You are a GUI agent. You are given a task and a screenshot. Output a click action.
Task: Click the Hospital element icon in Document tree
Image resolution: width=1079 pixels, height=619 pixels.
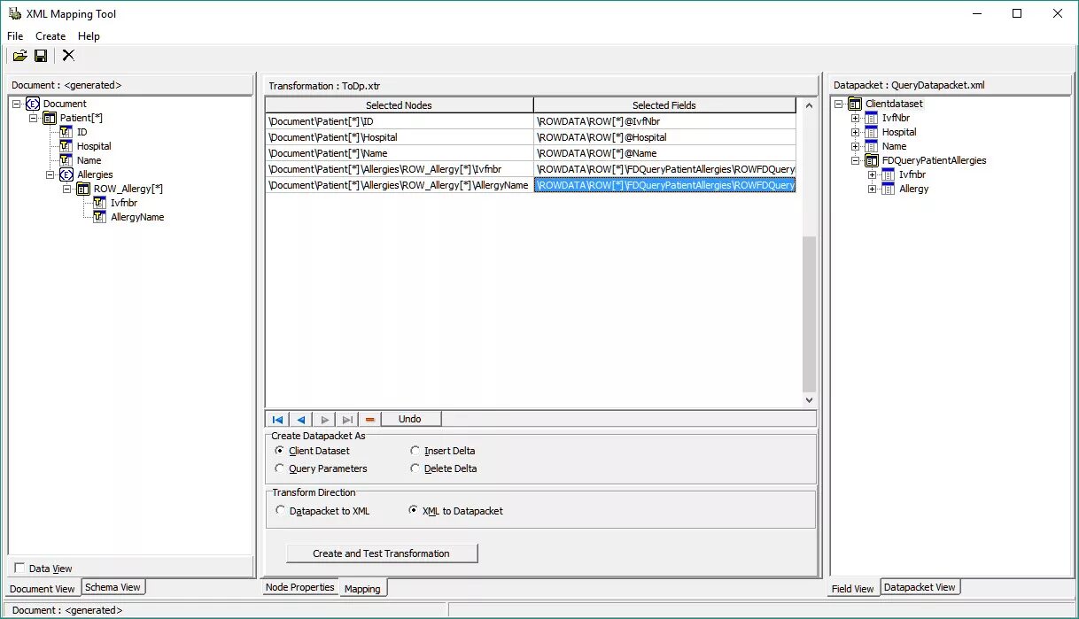pyautogui.click(x=66, y=146)
